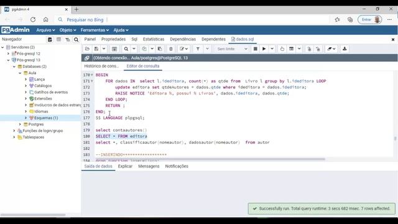Open the Clear eraser menu
The width and height of the screenshot is (398, 224).
click(331, 49)
